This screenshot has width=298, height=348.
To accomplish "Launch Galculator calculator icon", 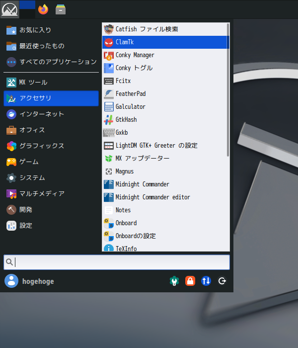I will coord(109,107).
